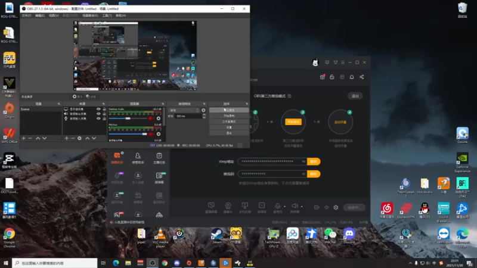This screenshot has height=268, width=477.
Task: Open the Desktop Audio gear settings in the mixer
Action: pos(159,119)
